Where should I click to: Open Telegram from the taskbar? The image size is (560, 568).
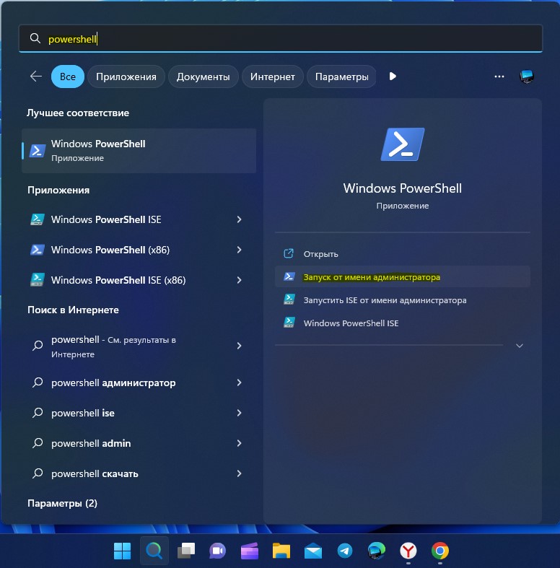(x=345, y=551)
